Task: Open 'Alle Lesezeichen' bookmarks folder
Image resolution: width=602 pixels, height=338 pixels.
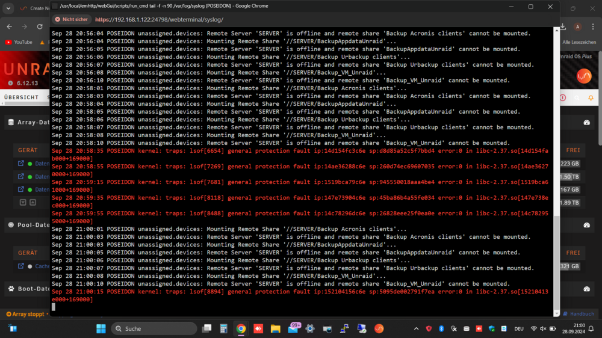Action: tap(579, 42)
